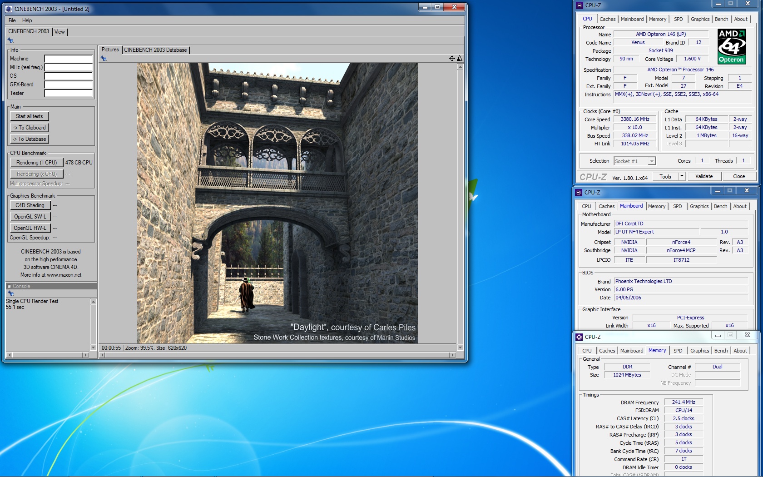
Task: Run the OpenGL SW-L benchmark
Action: (30, 217)
